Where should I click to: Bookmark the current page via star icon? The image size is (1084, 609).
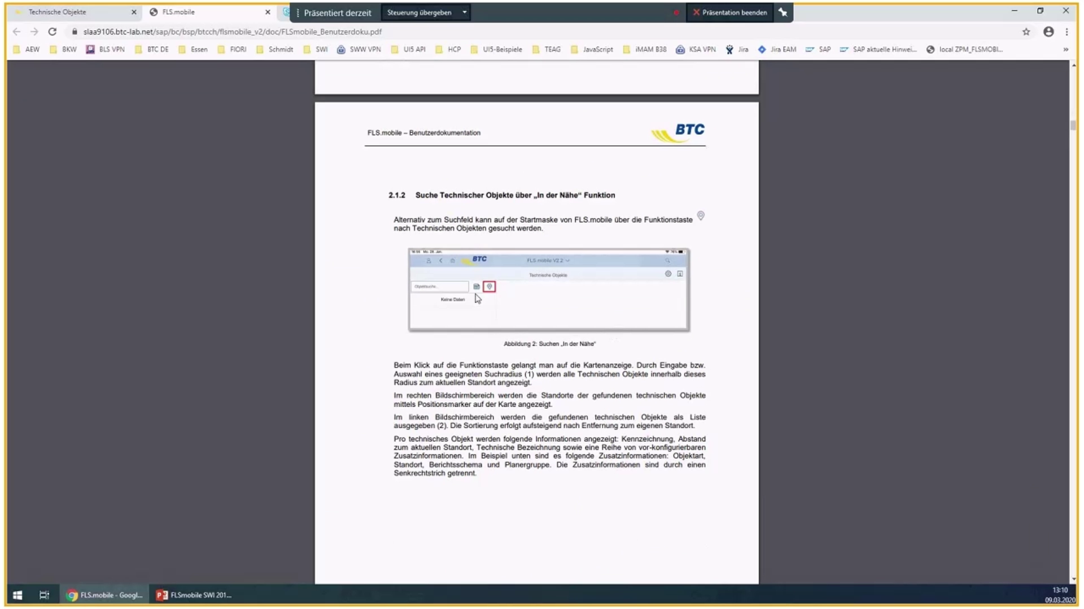click(x=1026, y=32)
